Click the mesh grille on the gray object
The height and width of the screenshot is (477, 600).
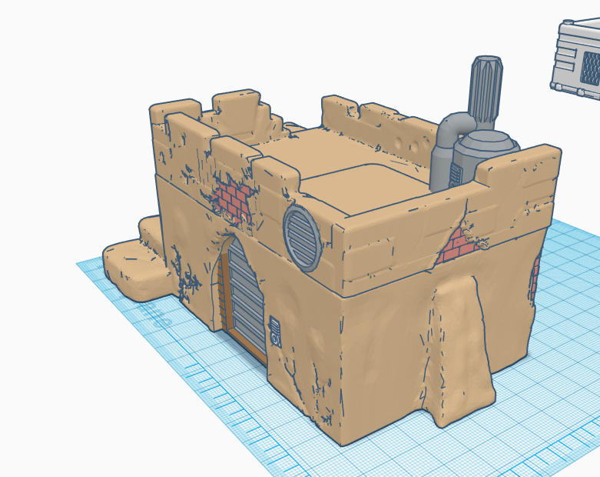[589, 72]
